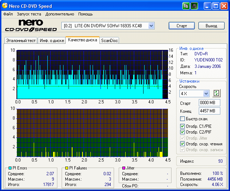Expand the 4 X speed dropdown
The width and height of the screenshot is (230, 191).
point(206,93)
